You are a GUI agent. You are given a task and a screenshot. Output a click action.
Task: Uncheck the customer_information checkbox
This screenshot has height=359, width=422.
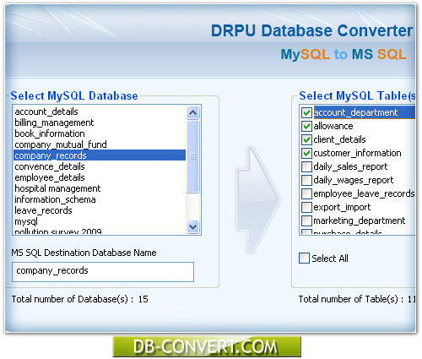point(306,153)
